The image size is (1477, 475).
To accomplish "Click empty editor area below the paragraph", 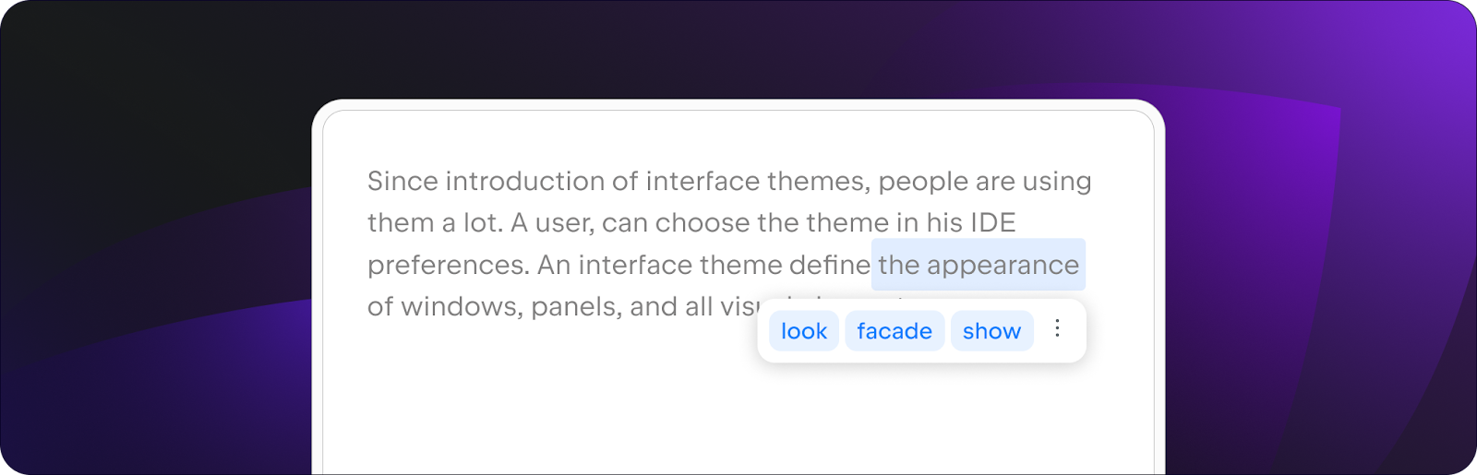I will pos(738,415).
